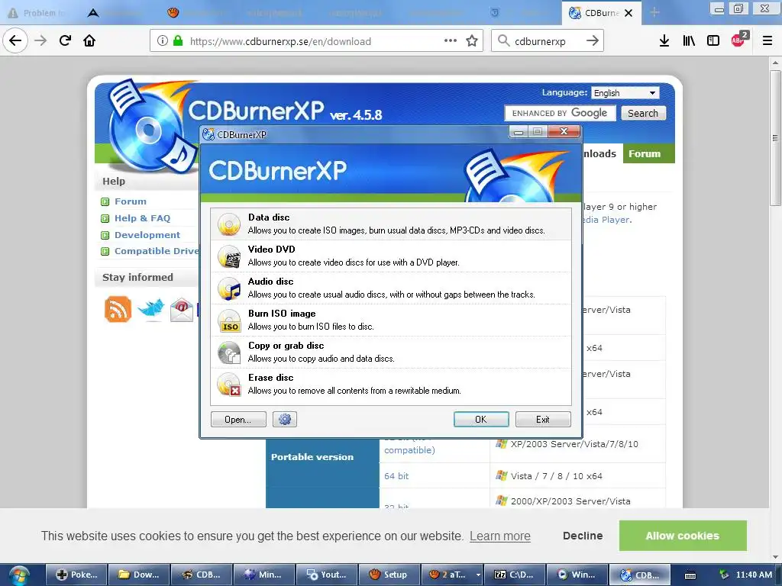The width and height of the screenshot is (782, 586).
Task: Submit search with the arrow icon
Action: click(x=593, y=41)
